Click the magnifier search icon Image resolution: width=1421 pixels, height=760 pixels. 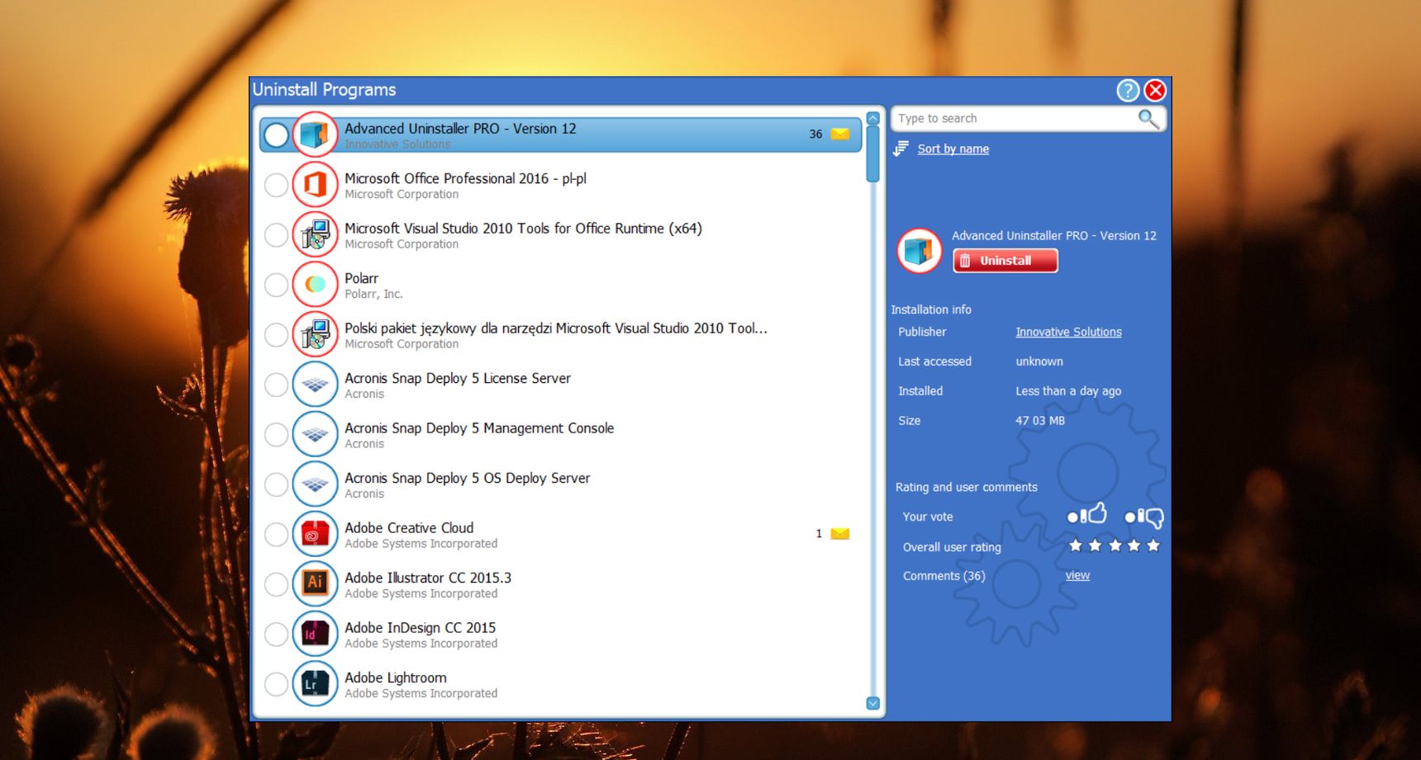coord(1148,119)
